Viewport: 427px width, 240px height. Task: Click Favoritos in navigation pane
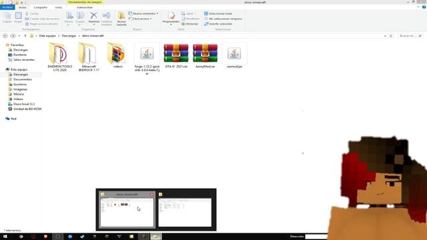17,45
